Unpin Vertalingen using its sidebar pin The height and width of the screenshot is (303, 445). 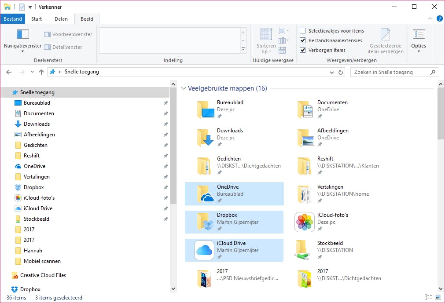click(x=166, y=177)
